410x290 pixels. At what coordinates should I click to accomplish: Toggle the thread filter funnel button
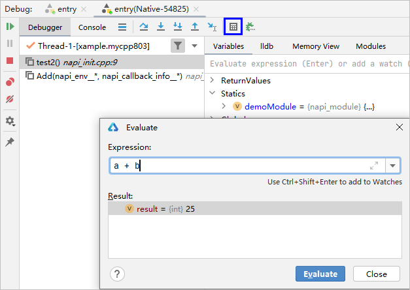pos(178,46)
